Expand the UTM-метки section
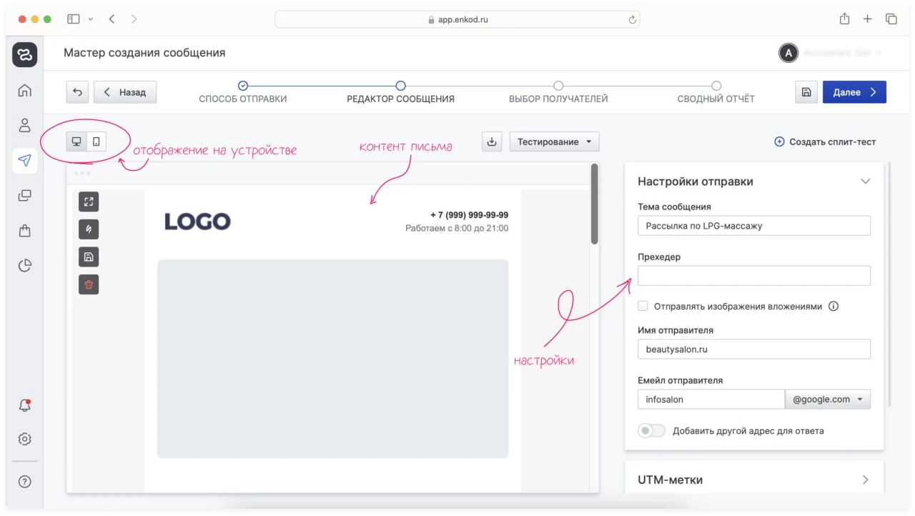The image size is (915, 516). coord(865,480)
